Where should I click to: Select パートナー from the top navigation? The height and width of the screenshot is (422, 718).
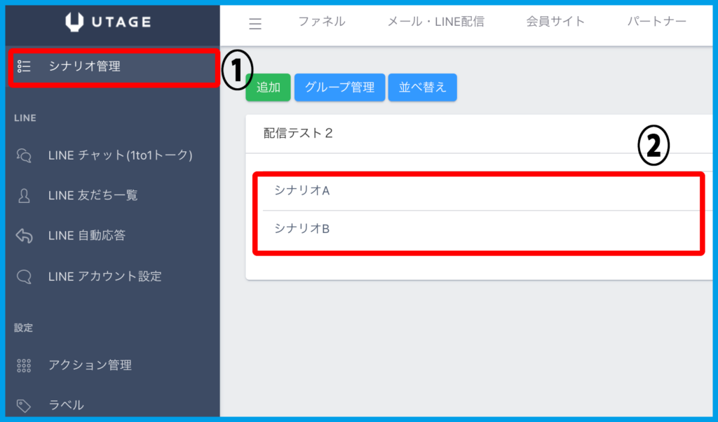click(x=657, y=21)
